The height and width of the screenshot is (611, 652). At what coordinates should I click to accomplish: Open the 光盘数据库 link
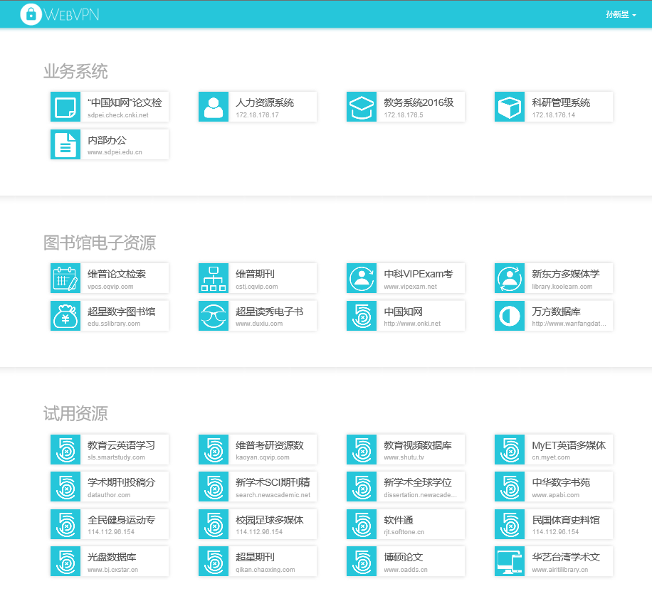pyautogui.click(x=110, y=561)
